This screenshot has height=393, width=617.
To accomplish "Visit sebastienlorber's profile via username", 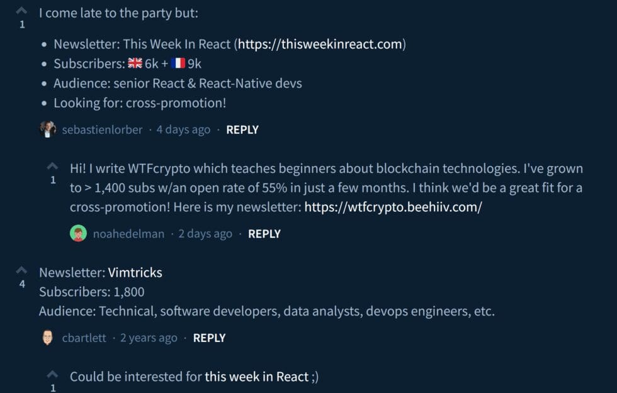I will coord(102,130).
